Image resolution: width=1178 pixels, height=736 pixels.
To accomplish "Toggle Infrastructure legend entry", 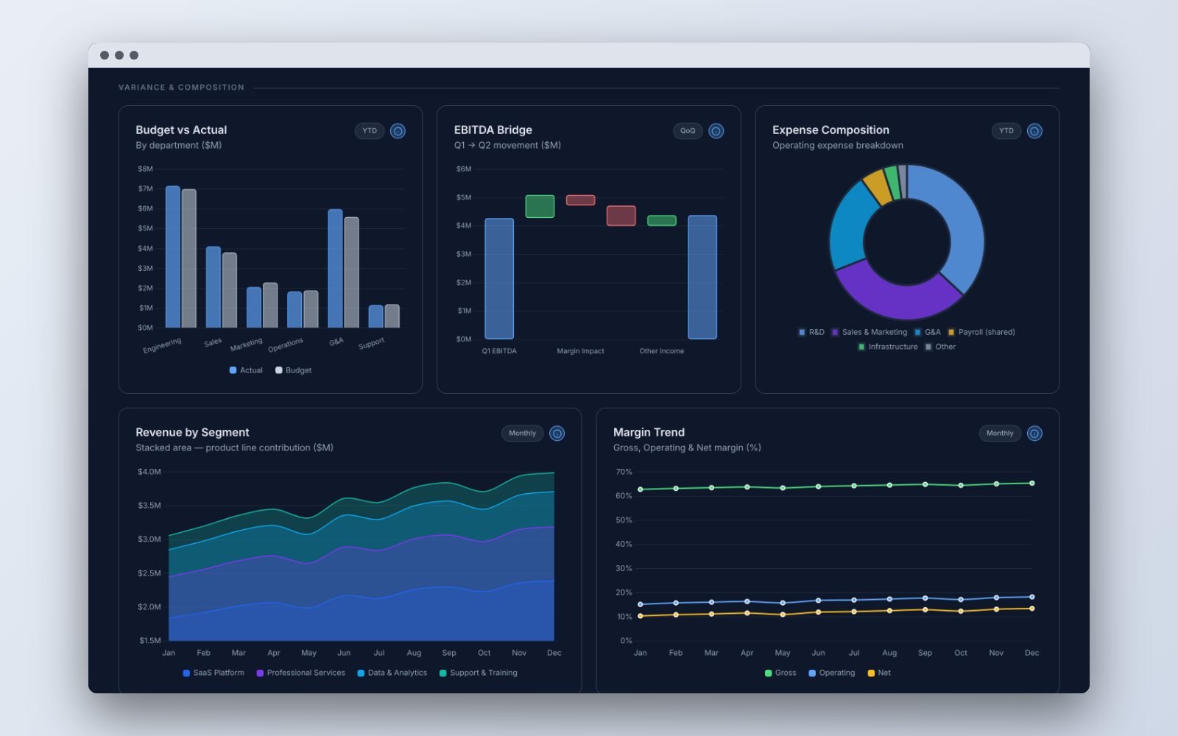I will 888,347.
